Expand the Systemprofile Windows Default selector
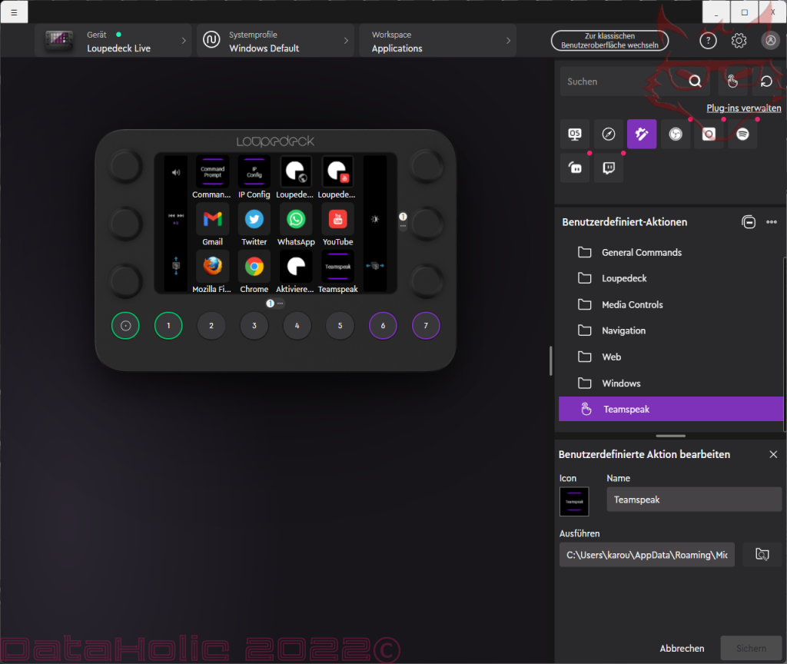Viewport: 787px width, 664px height. click(x=276, y=41)
